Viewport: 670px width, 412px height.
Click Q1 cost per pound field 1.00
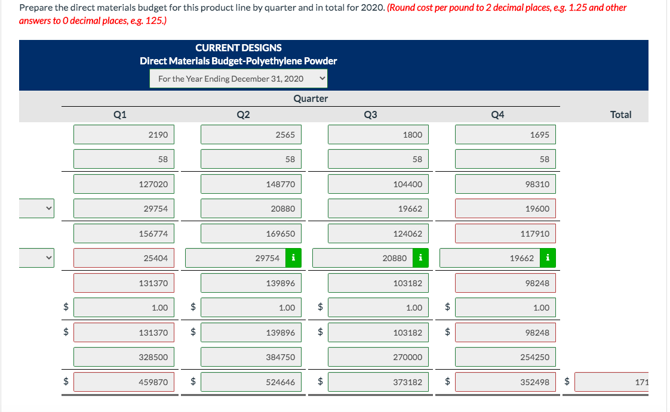coord(124,308)
